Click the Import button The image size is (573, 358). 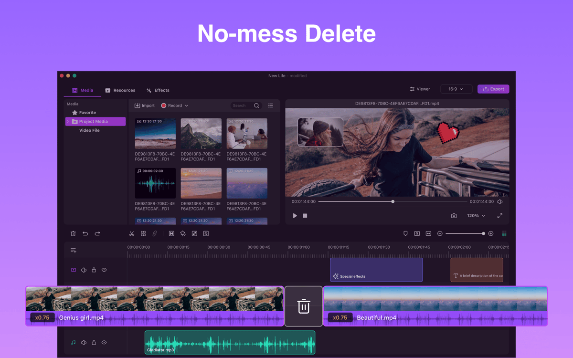click(x=145, y=105)
